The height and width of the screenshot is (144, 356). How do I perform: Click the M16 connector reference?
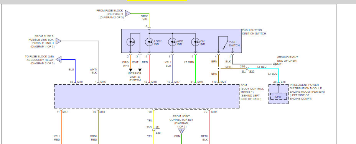pos(103,82)
